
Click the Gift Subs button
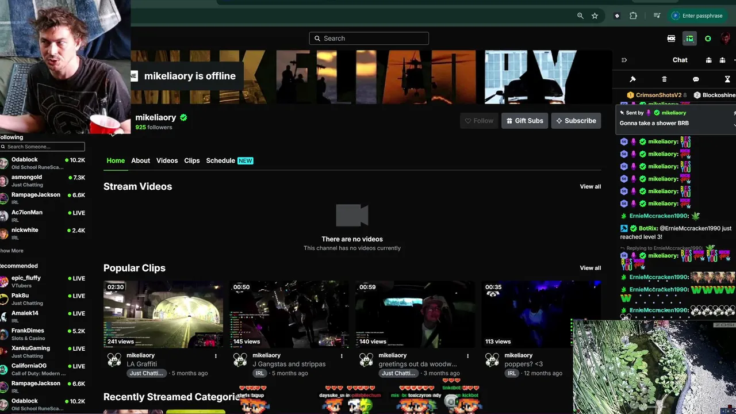click(x=524, y=121)
